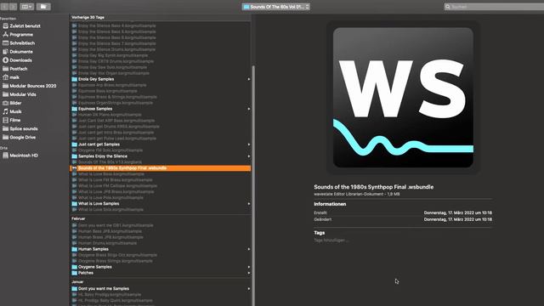This screenshot has height=306, width=544.
Task: Expand the What is Love Samples arrow
Action: 249,204
